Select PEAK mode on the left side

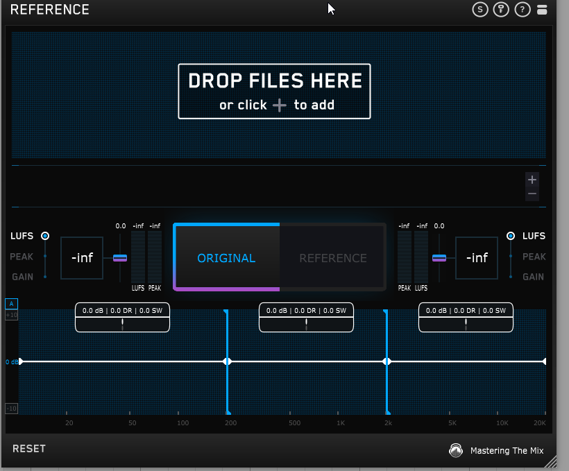tap(22, 257)
